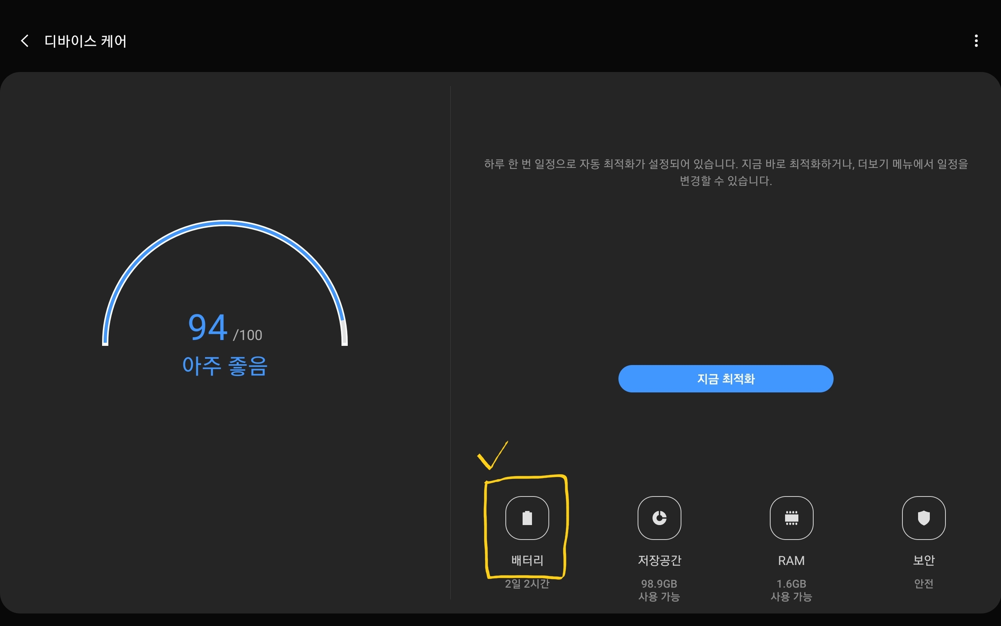The width and height of the screenshot is (1001, 626).
Task: Tap the 아주 좋음 status text
Action: tap(225, 366)
